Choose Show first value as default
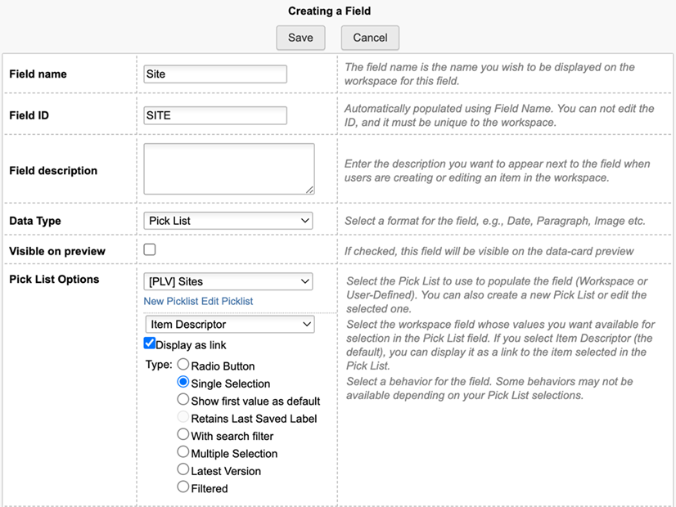676x507 pixels. [183, 400]
